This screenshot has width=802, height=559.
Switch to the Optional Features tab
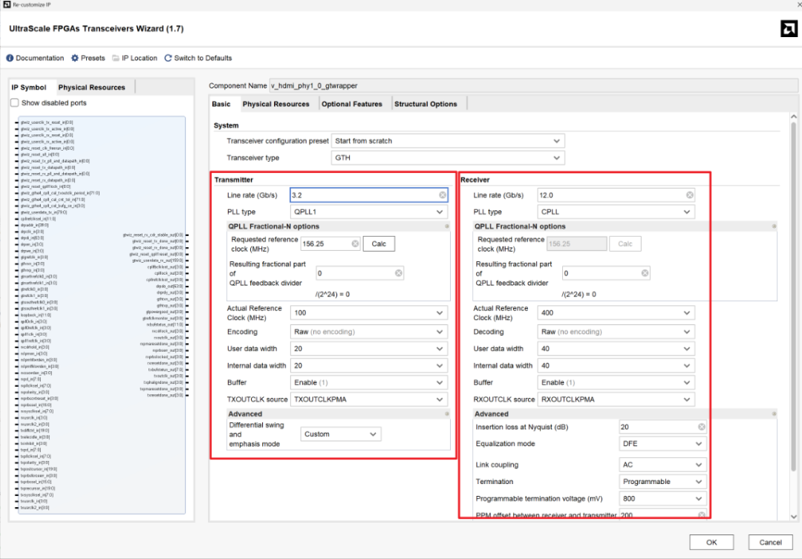click(x=352, y=104)
